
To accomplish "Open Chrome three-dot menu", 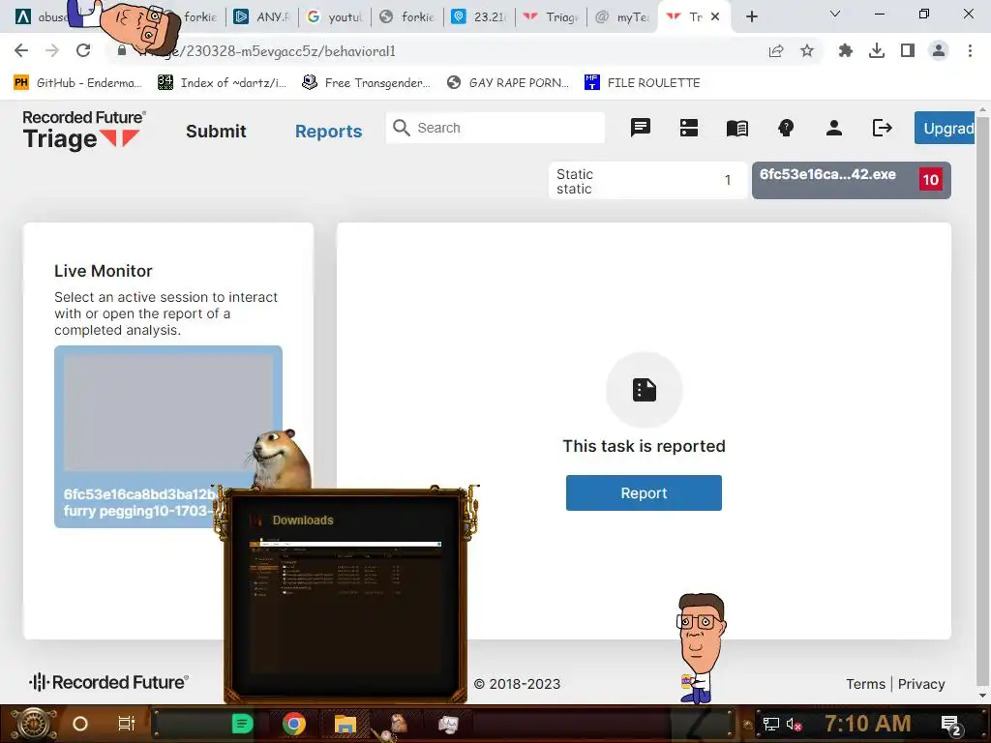I will pyautogui.click(x=970, y=50).
